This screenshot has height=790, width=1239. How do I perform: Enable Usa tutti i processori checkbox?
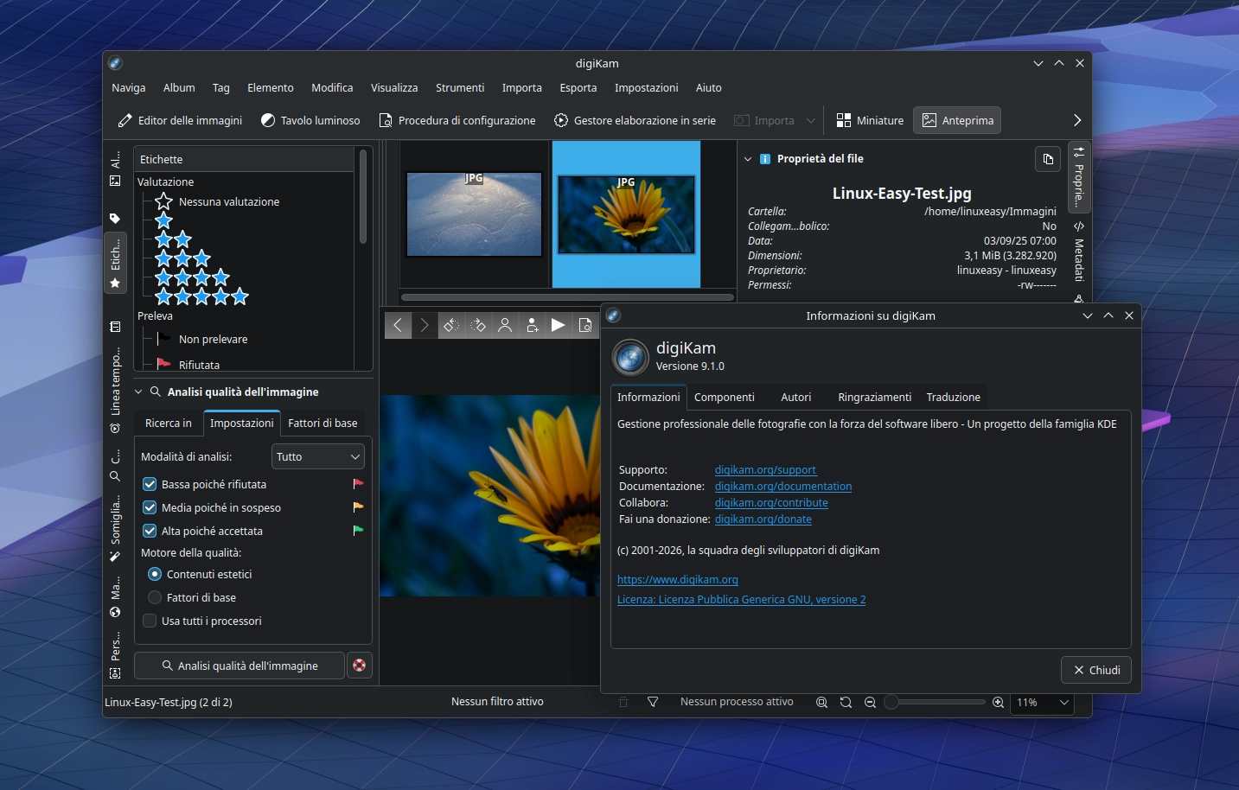pyautogui.click(x=150, y=621)
